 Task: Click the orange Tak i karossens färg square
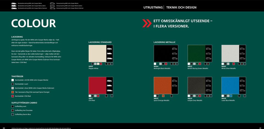(13, 92)
